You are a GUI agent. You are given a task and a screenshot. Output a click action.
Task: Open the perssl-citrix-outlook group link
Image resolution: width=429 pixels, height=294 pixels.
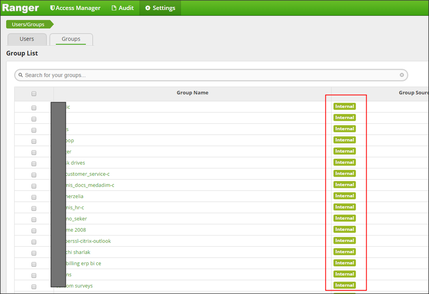click(x=88, y=241)
